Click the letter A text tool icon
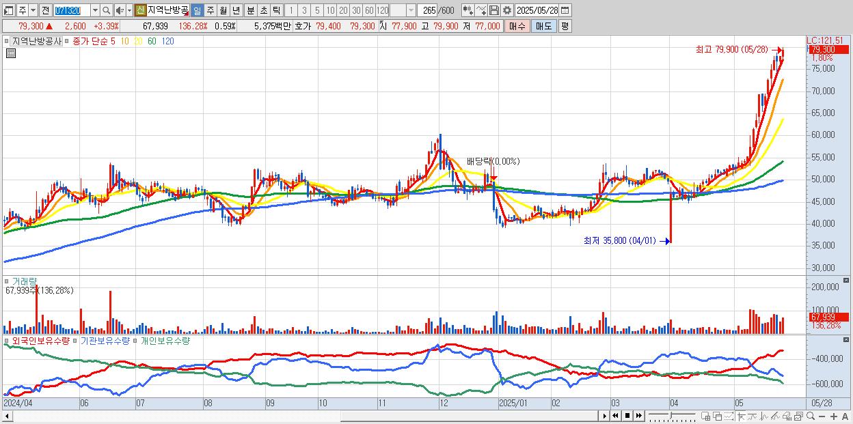 (x=845, y=416)
